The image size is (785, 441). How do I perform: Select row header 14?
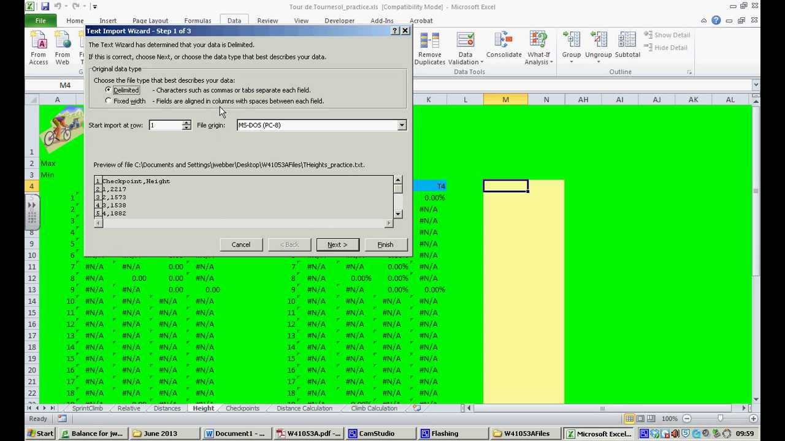[x=31, y=301]
